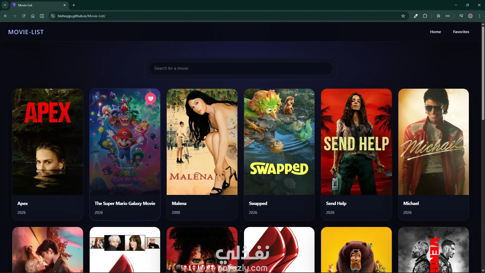Click the MOVIE-LIST logo
Viewport: 485px width, 273px height.
(26, 32)
